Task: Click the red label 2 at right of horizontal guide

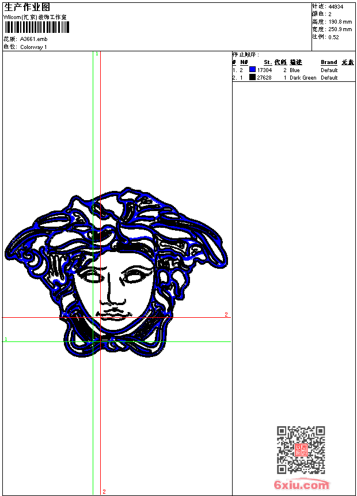Action: pyautogui.click(x=226, y=314)
